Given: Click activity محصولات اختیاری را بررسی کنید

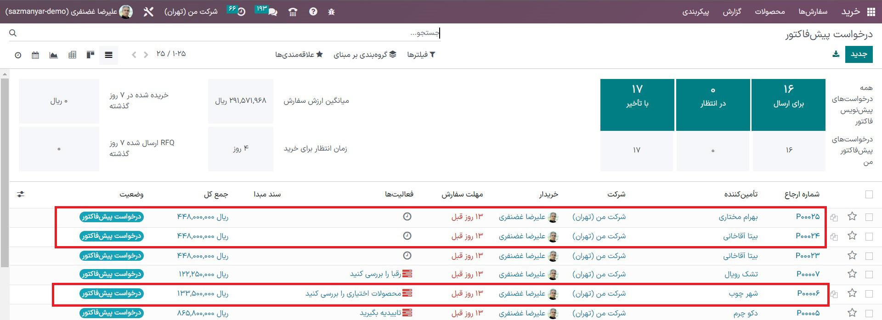Looking at the screenshot, I should click(x=359, y=293).
